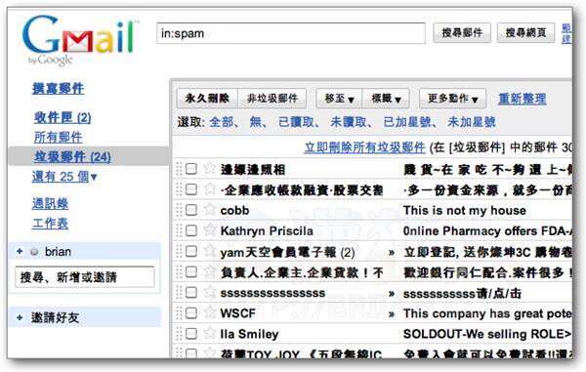Open the 'This is not my house' message
The image size is (586, 372).
click(x=465, y=210)
